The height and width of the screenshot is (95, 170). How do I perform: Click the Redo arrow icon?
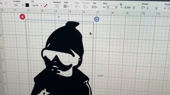pyautogui.click(x=6, y=3)
